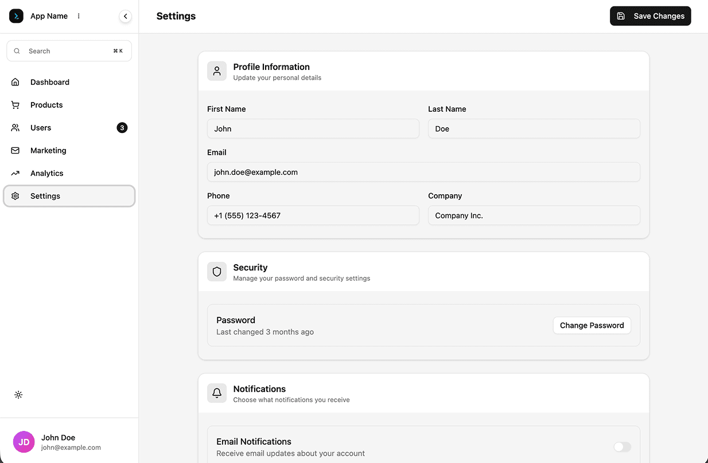Collapse the sidebar with the chevron button

pyautogui.click(x=125, y=16)
